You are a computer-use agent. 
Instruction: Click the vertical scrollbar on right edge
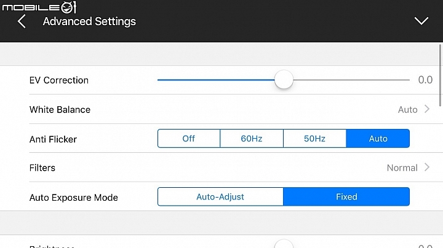(440, 76)
